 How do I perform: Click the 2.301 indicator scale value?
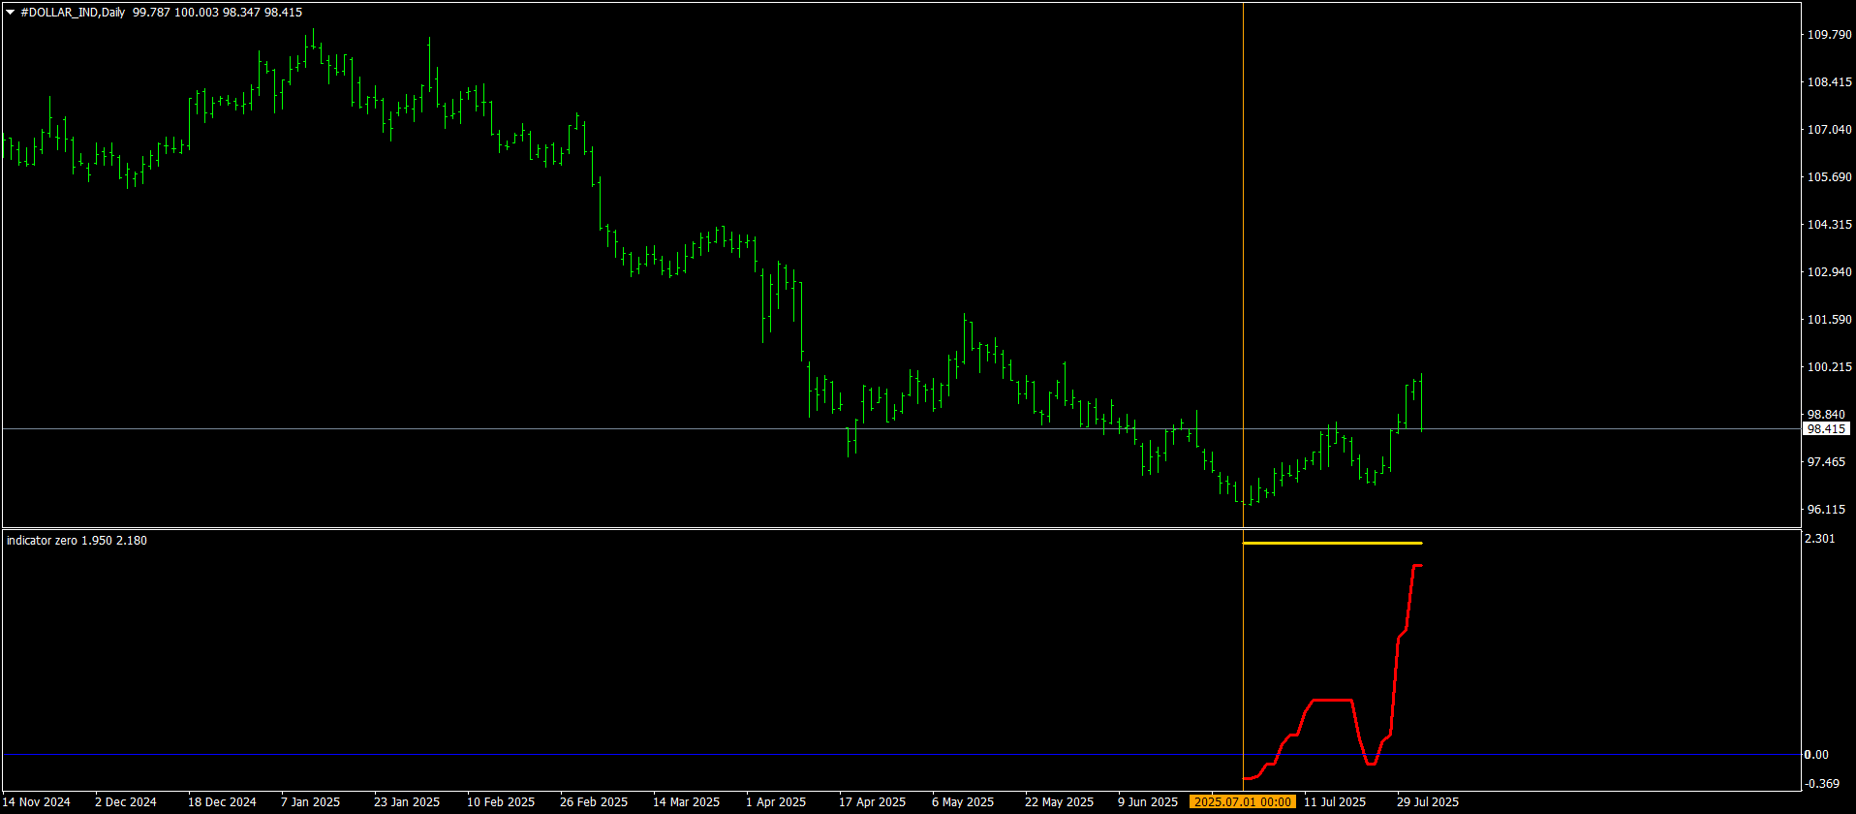click(1821, 539)
